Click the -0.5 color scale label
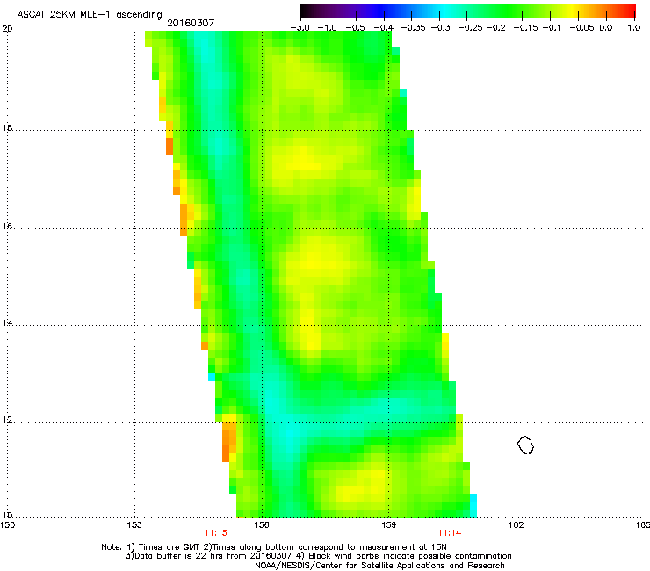 point(355,28)
